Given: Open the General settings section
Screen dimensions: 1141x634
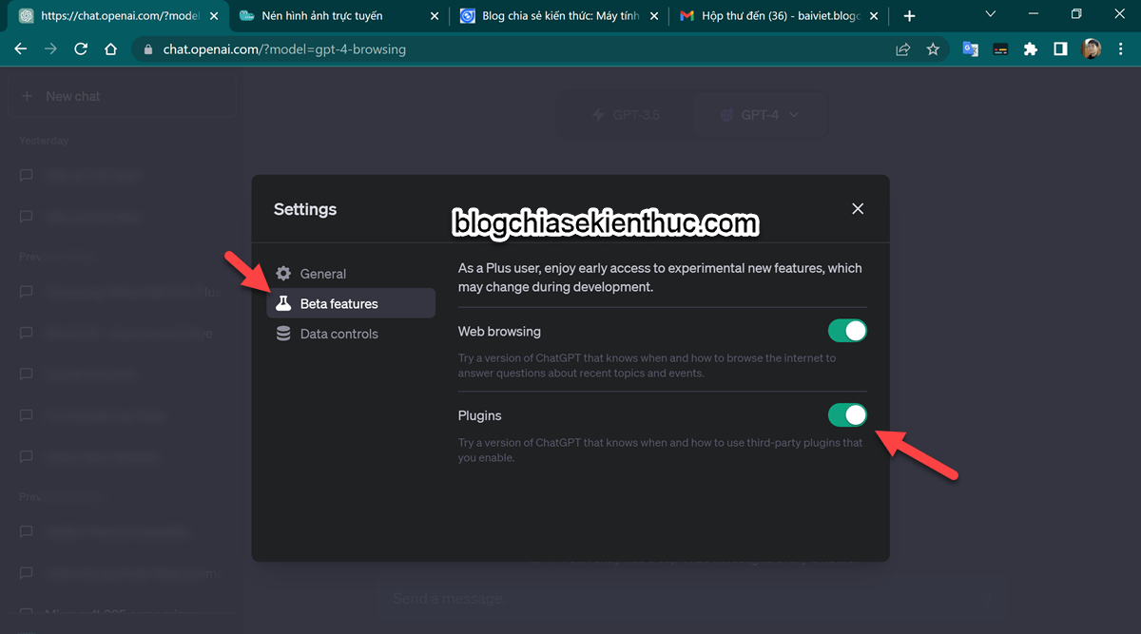Looking at the screenshot, I should pyautogui.click(x=351, y=274).
